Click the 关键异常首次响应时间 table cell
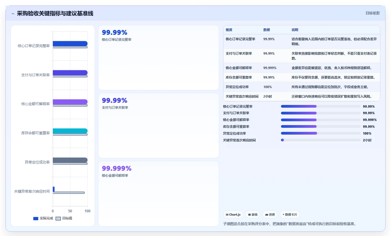 (x=242, y=96)
